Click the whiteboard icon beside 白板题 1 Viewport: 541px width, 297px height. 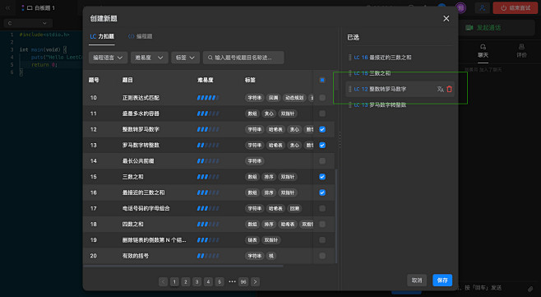pos(30,8)
